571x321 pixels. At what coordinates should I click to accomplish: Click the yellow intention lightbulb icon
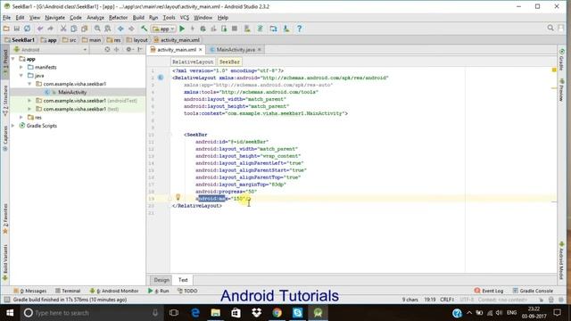click(178, 197)
